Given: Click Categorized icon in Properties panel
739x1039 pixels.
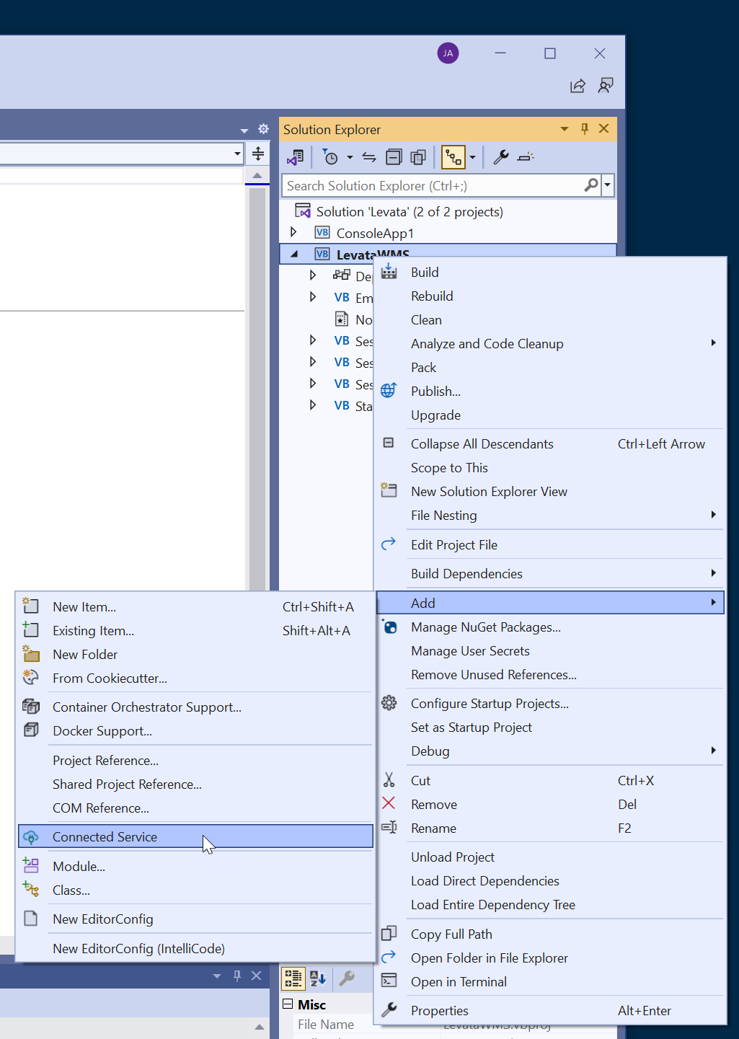Looking at the screenshot, I should 293,978.
